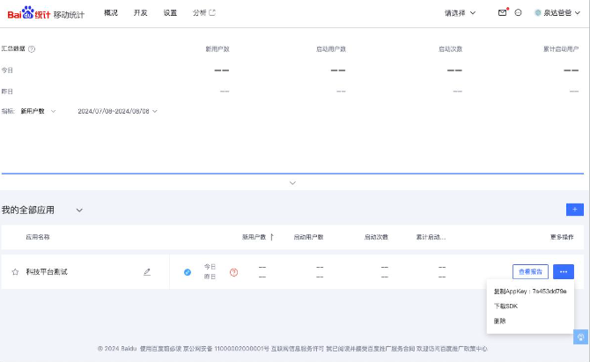This screenshot has width=590, height=362.
Task: Click the 汇总数据 help question icon
Action: coord(32,49)
